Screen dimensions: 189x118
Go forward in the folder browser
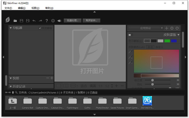9,93
